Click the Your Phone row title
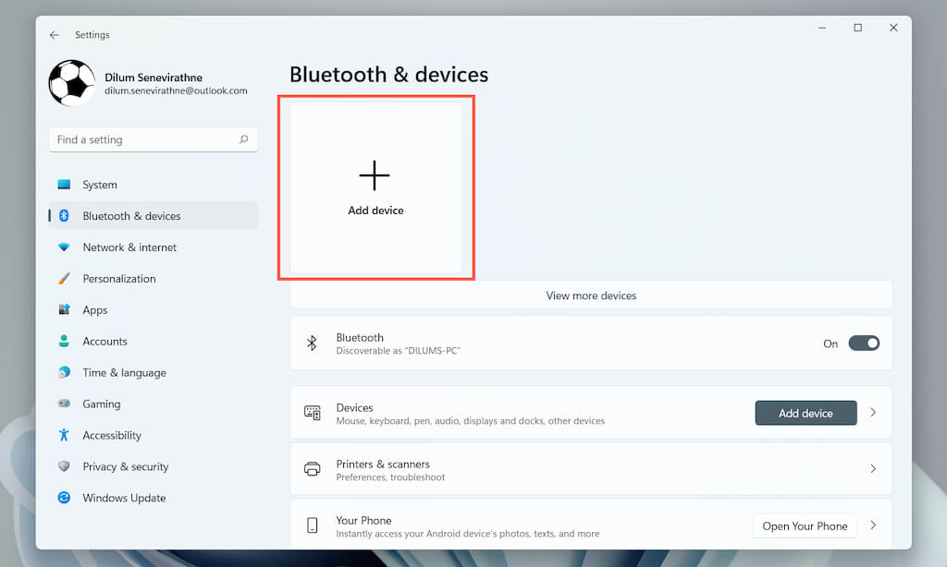The image size is (947, 567). click(363, 520)
